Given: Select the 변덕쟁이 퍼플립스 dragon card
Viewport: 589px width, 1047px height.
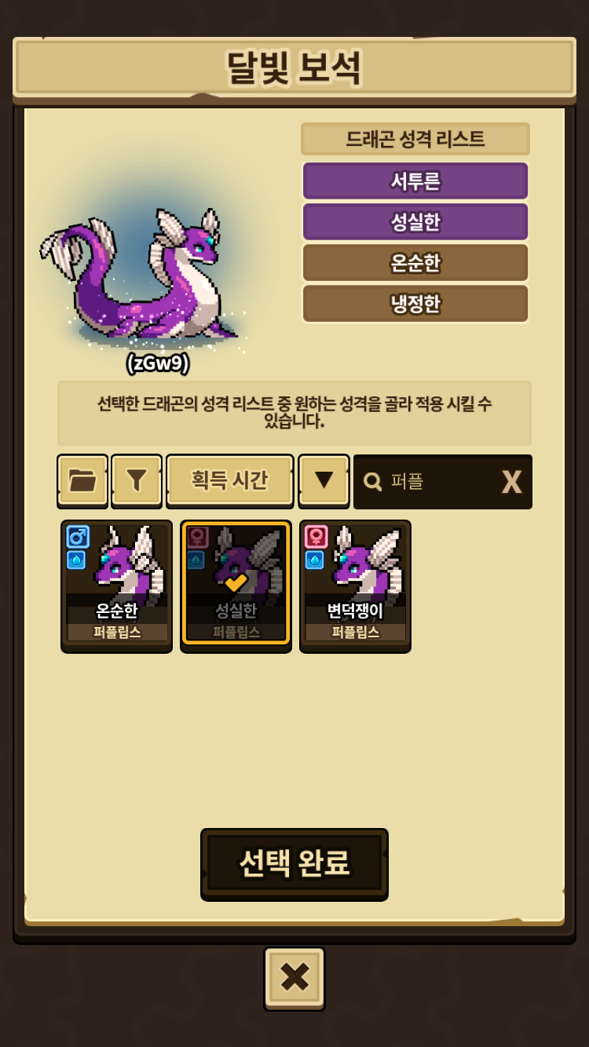Looking at the screenshot, I should (x=355, y=586).
